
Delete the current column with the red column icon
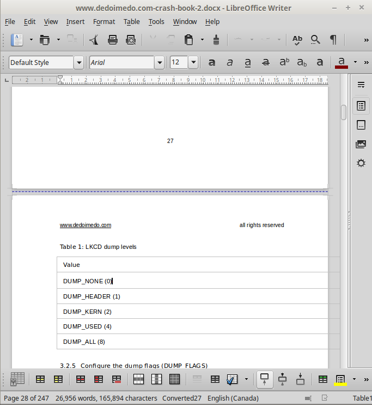coord(99,379)
